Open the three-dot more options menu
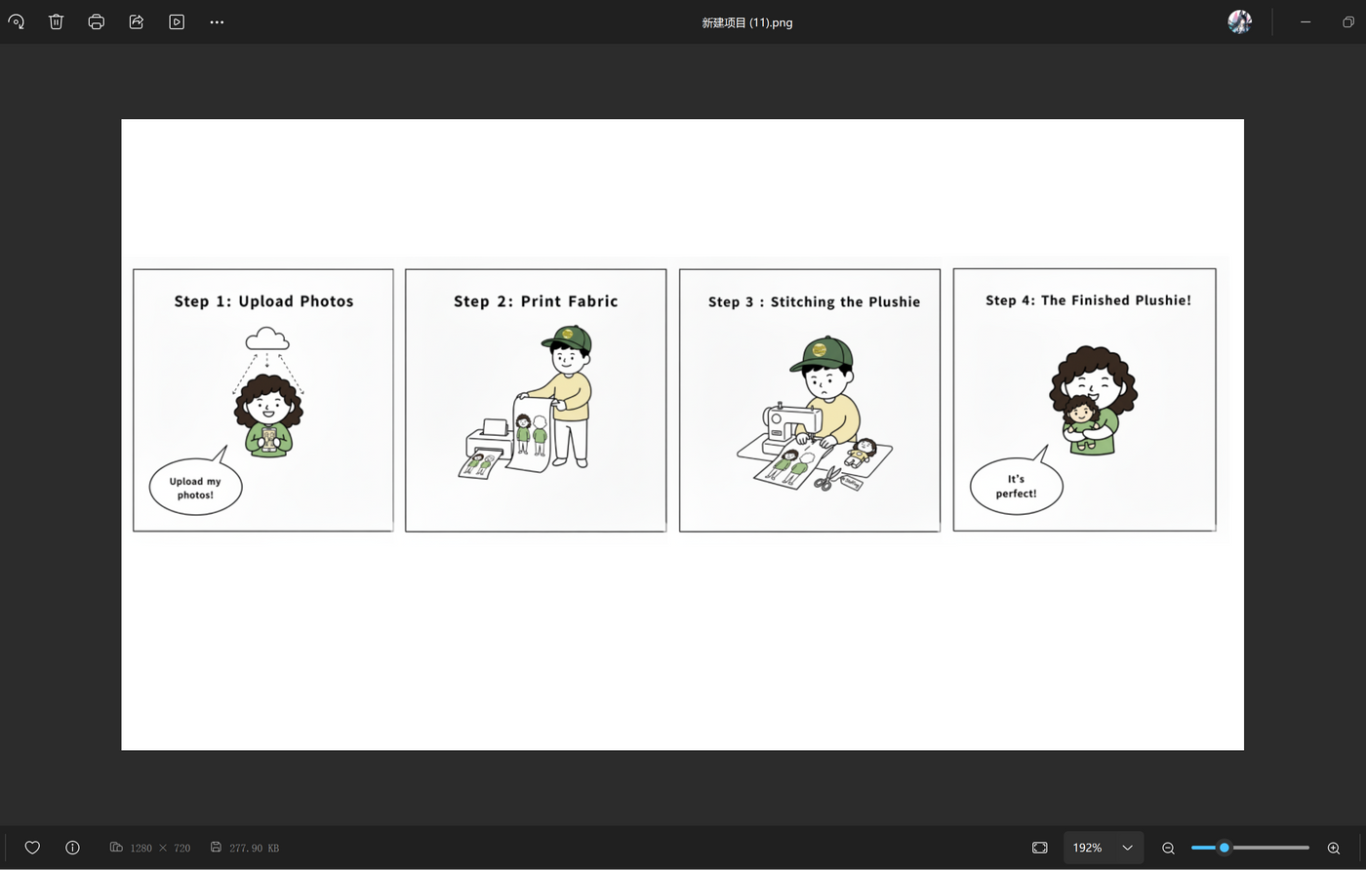The width and height of the screenshot is (1366, 870). (217, 21)
